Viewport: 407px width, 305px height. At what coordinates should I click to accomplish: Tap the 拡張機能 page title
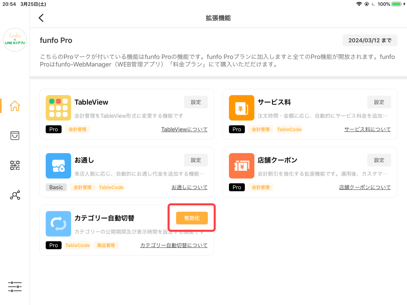pos(218,18)
